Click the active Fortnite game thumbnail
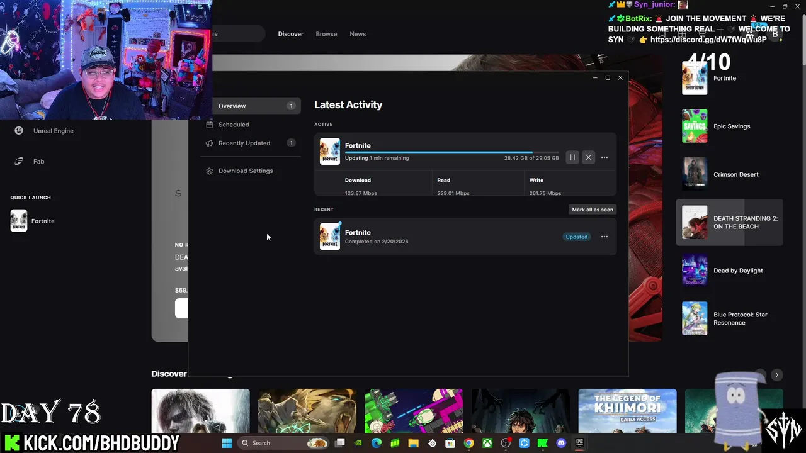The image size is (806, 453). pos(329,151)
